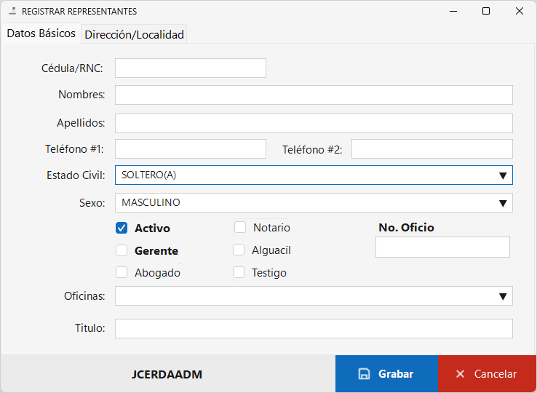Tick the Abogado checkbox
The width and height of the screenshot is (537, 393).
click(x=122, y=273)
